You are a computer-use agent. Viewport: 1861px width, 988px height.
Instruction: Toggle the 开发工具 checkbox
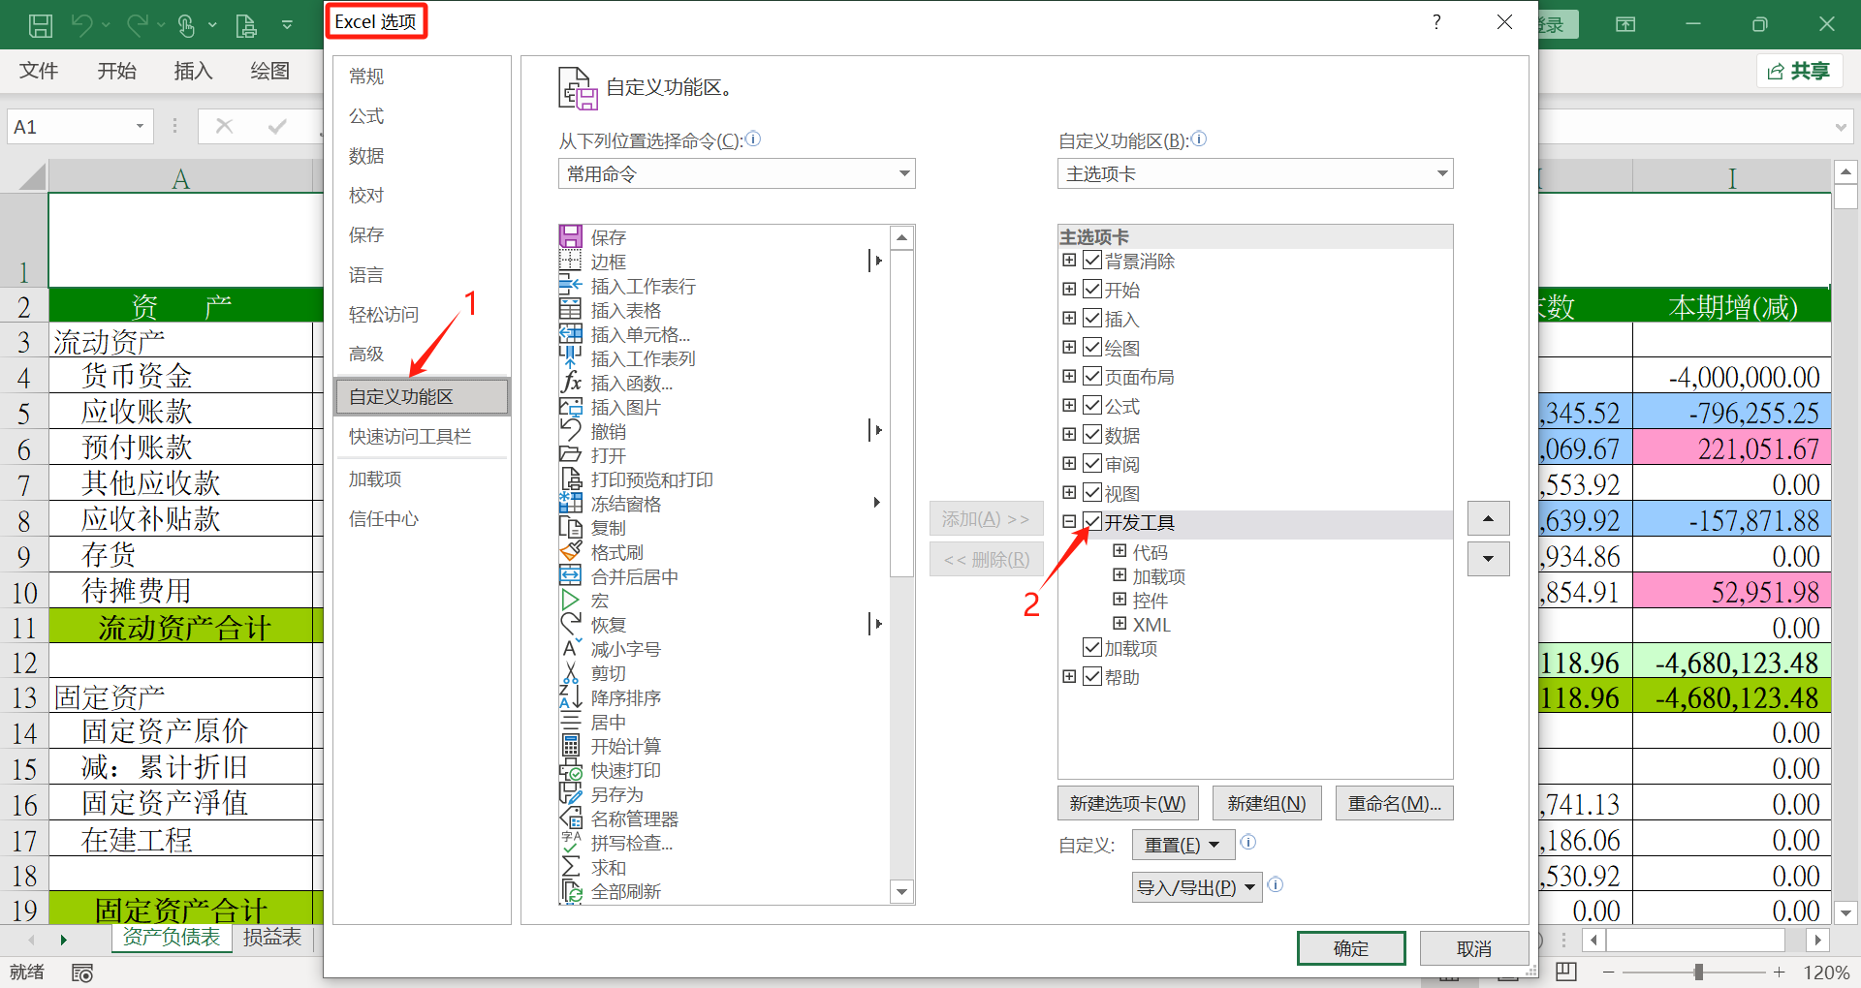click(x=1092, y=521)
